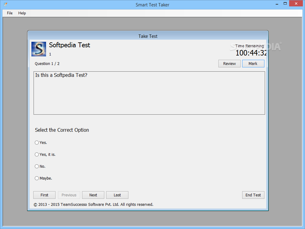Click the Review button
The image size is (305, 229).
pos(229,63)
